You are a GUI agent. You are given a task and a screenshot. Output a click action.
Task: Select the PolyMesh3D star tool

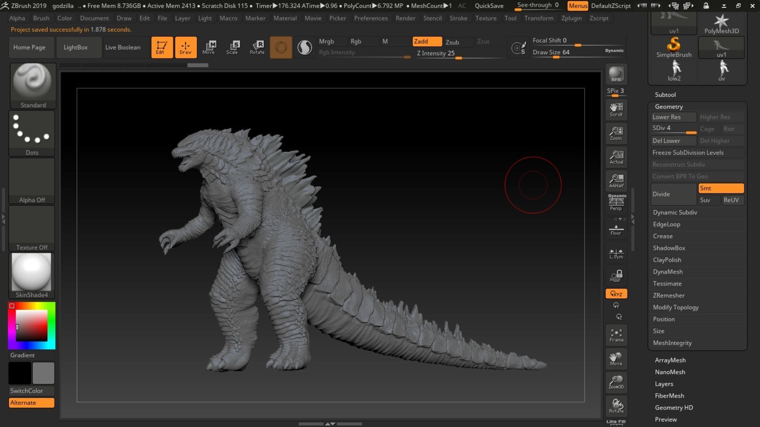(721, 24)
